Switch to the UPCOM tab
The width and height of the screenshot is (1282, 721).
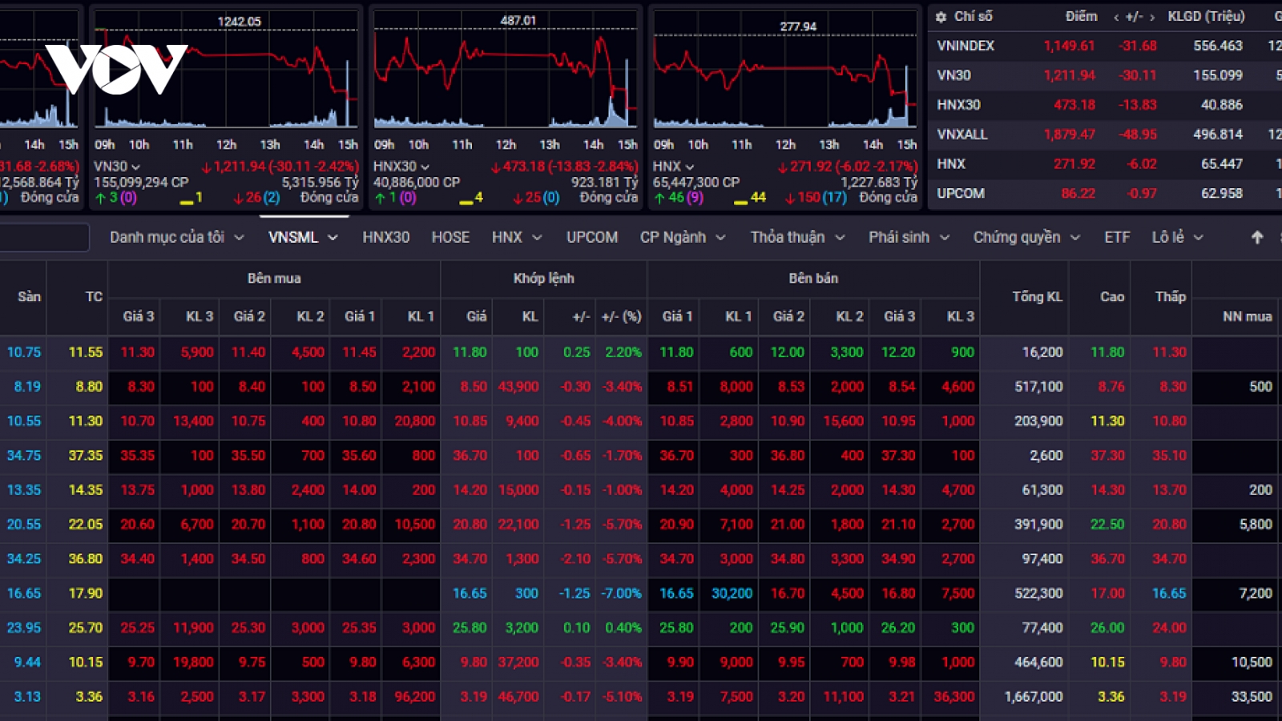point(592,237)
